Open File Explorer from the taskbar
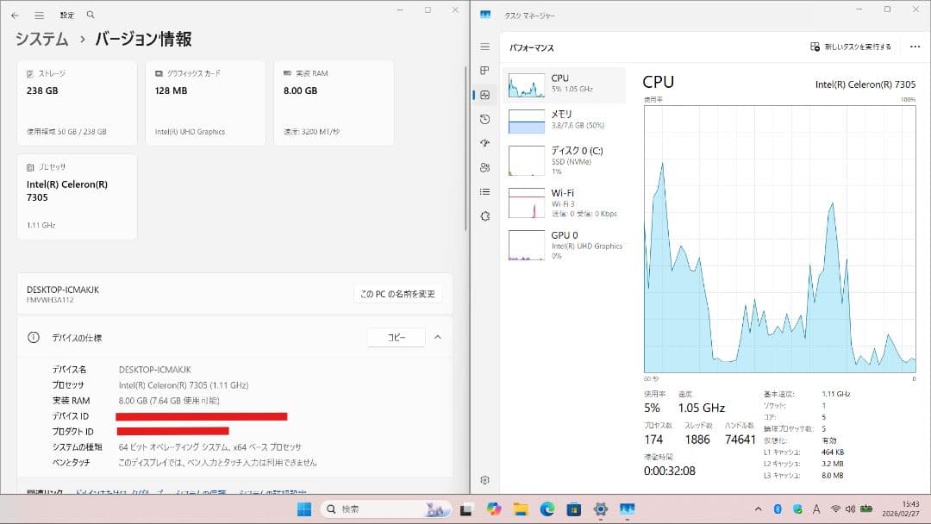This screenshot has height=524, width=931. point(521,509)
